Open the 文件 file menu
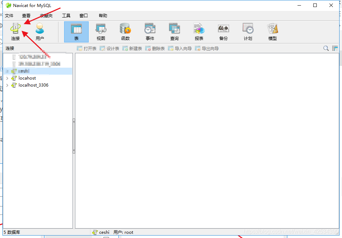The width and height of the screenshot is (342, 238). pyautogui.click(x=9, y=15)
